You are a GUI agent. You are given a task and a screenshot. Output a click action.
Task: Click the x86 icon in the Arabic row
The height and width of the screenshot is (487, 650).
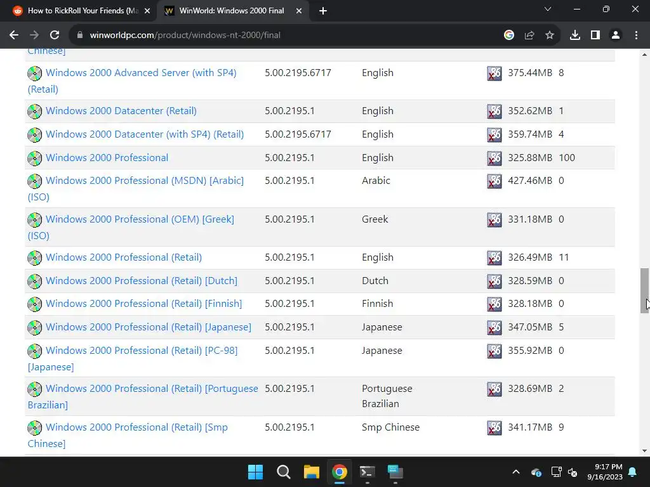pyautogui.click(x=494, y=181)
